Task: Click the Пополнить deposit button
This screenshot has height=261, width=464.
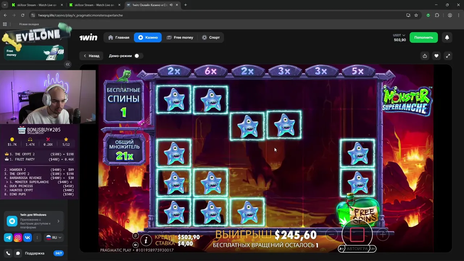Action: 423,37
